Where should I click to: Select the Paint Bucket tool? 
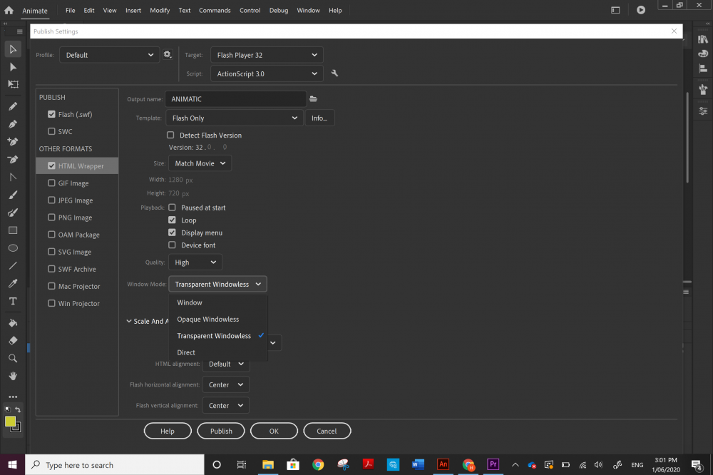coord(13,323)
